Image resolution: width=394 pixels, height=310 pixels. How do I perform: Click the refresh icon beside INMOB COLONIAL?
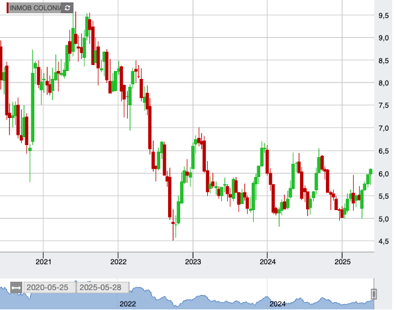pos(67,8)
